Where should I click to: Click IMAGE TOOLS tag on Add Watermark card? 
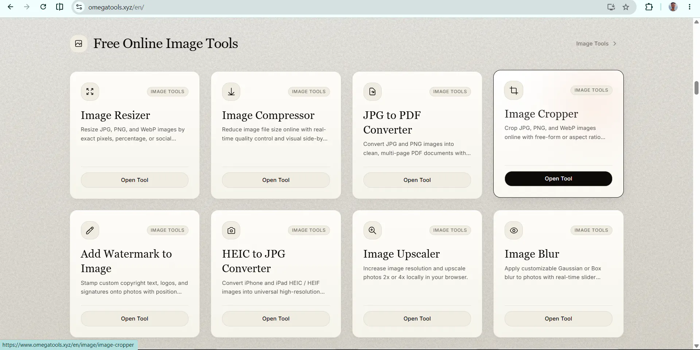167,230
